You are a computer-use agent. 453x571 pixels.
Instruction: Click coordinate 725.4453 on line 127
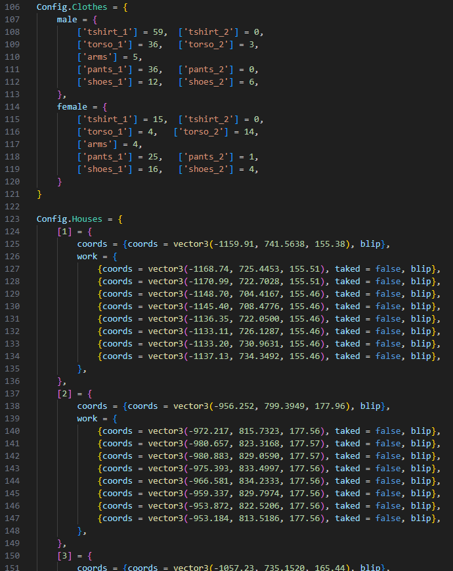point(259,269)
